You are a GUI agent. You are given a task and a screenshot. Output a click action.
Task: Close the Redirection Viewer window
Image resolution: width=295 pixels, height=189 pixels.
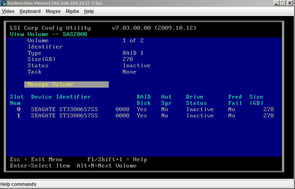[290, 3]
